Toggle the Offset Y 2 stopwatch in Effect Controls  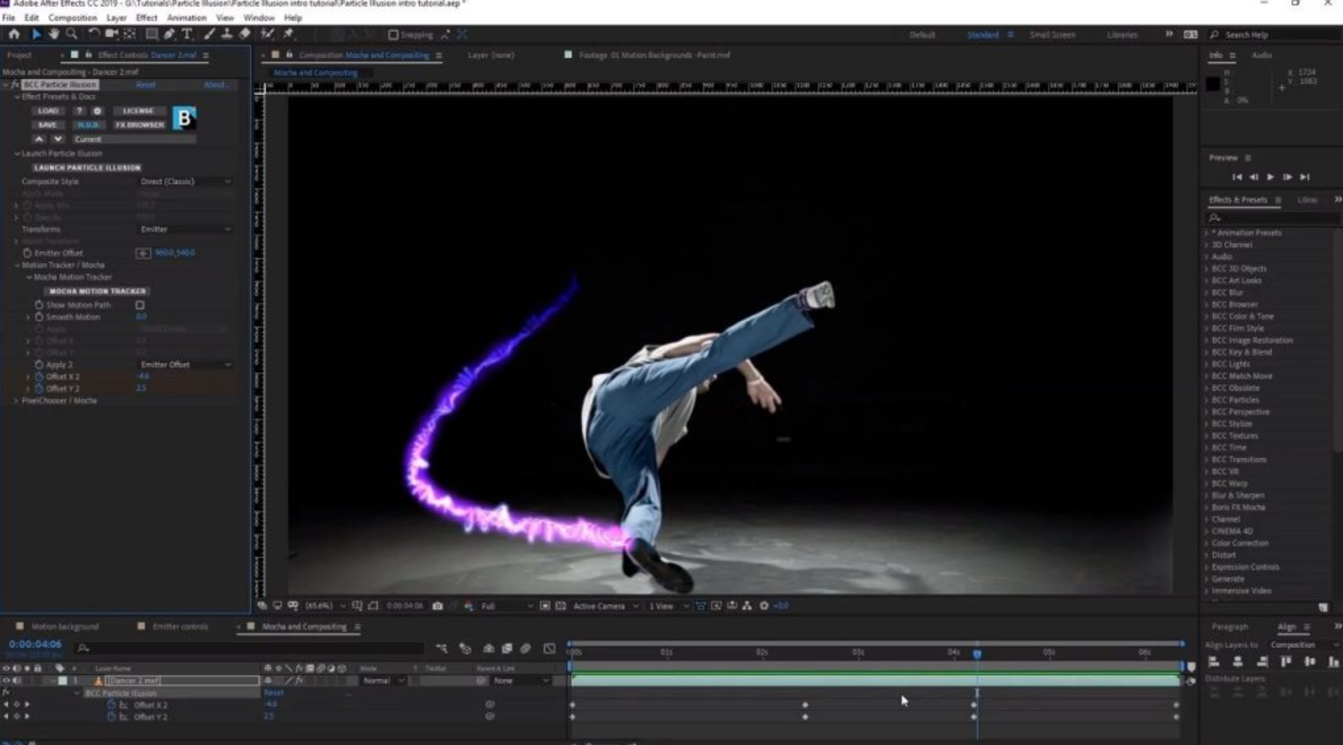pos(39,388)
